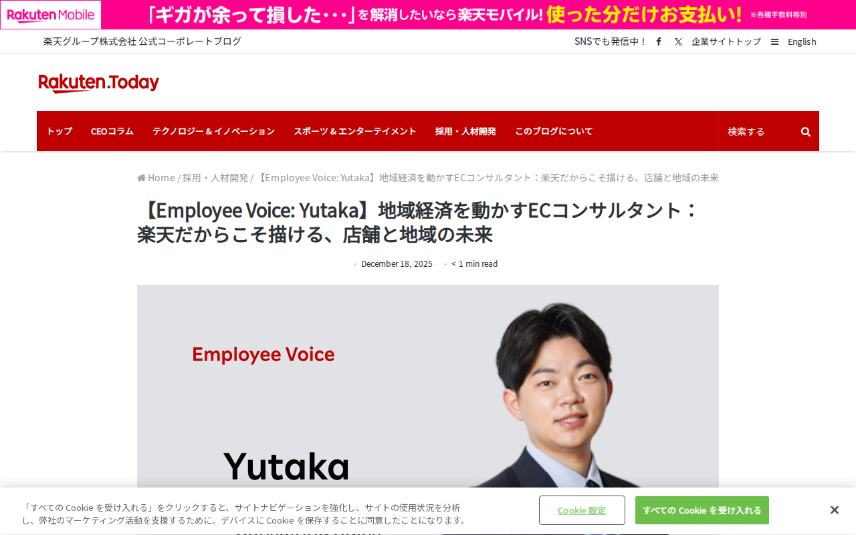Viewport: 856px width, 535px height.
Task: Click the Home breadcrumb house icon
Action: pos(141,178)
